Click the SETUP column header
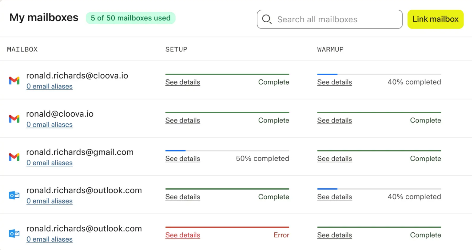 coord(176,49)
